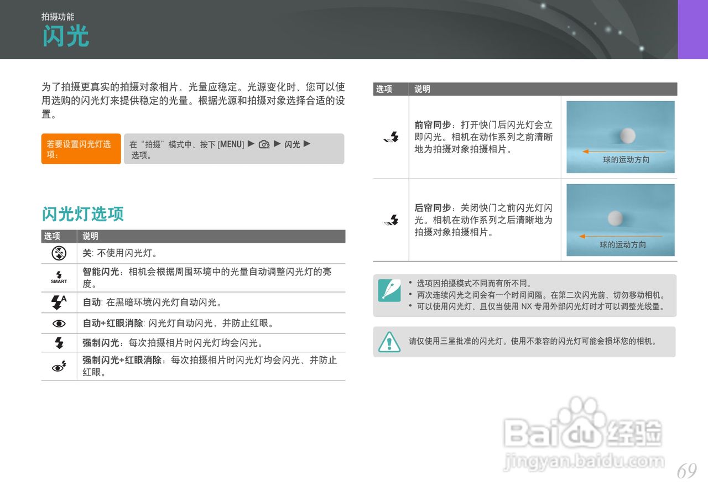Click the 球的运动方向 label in lower image
708x501 pixels.
(x=623, y=244)
